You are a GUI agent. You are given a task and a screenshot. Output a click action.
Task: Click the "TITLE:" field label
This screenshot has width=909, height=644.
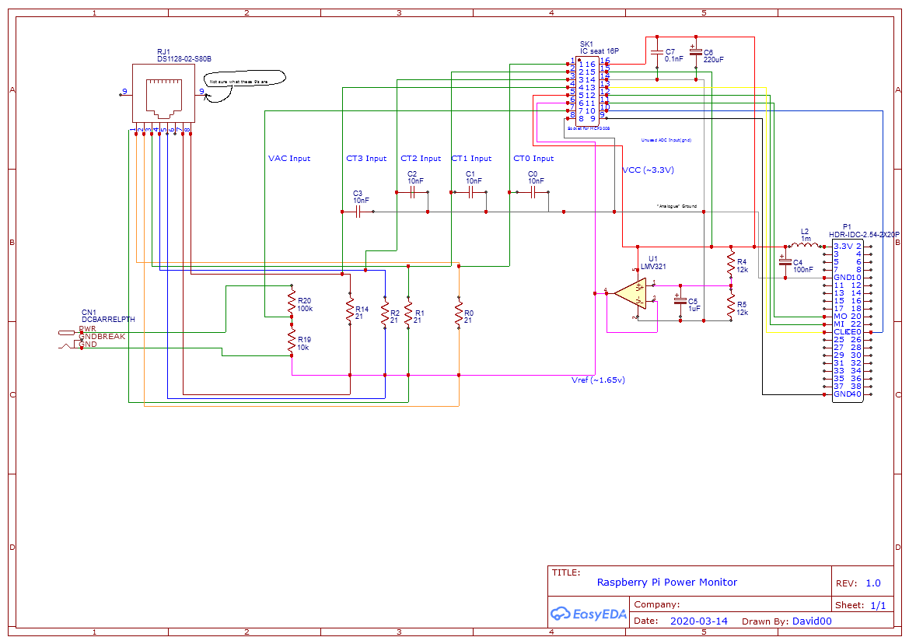tap(566, 572)
